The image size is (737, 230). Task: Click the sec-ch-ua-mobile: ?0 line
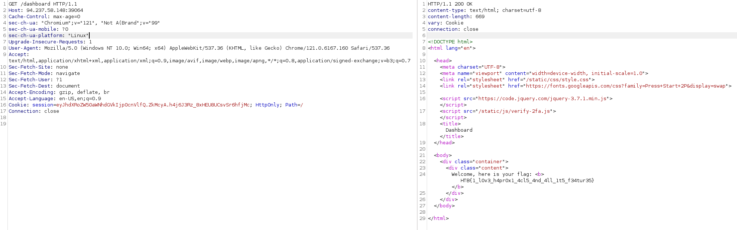pyautogui.click(x=38, y=29)
